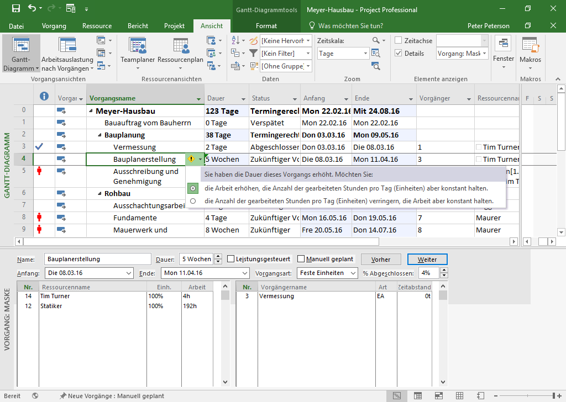The width and height of the screenshot is (566, 402).
Task: Open the Keine Hervorhebung dropdown
Action: (x=308, y=41)
